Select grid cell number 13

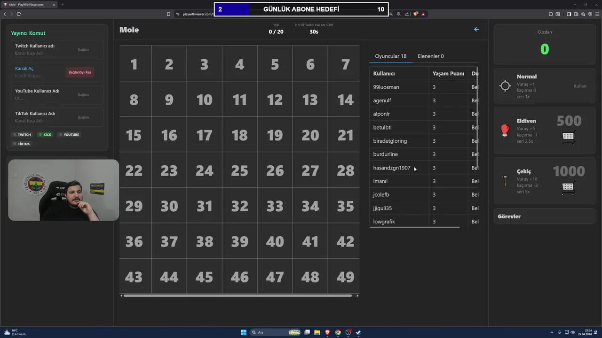310,100
